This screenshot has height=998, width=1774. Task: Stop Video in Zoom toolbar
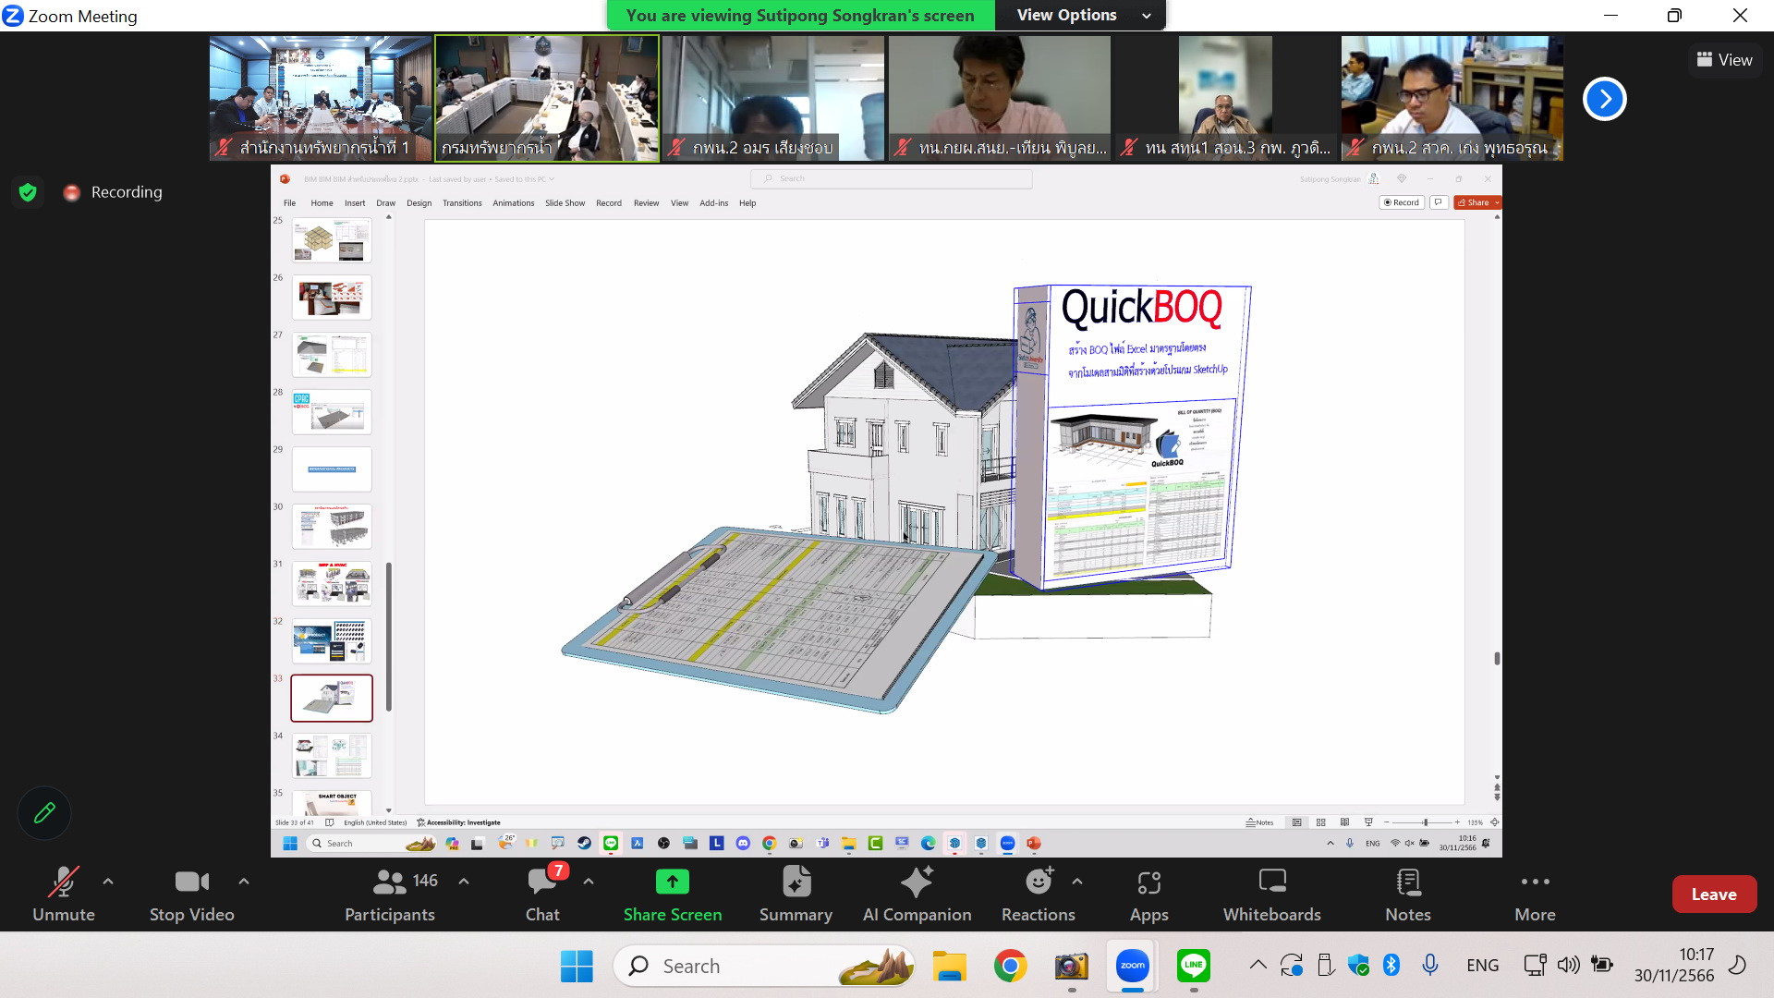192,894
